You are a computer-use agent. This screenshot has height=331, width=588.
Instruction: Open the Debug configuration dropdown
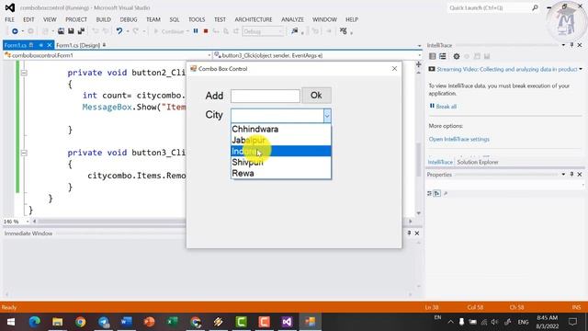pos(263,31)
